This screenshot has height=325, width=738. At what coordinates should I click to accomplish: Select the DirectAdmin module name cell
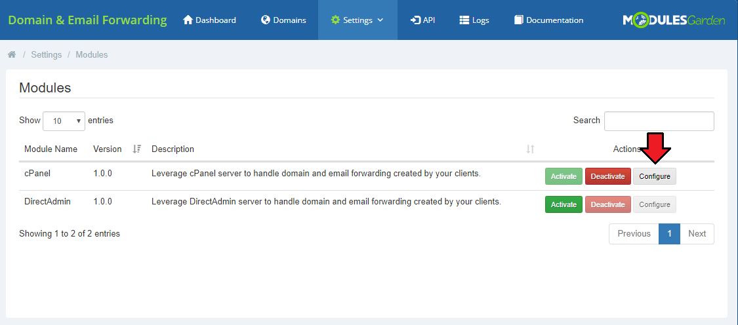(47, 202)
